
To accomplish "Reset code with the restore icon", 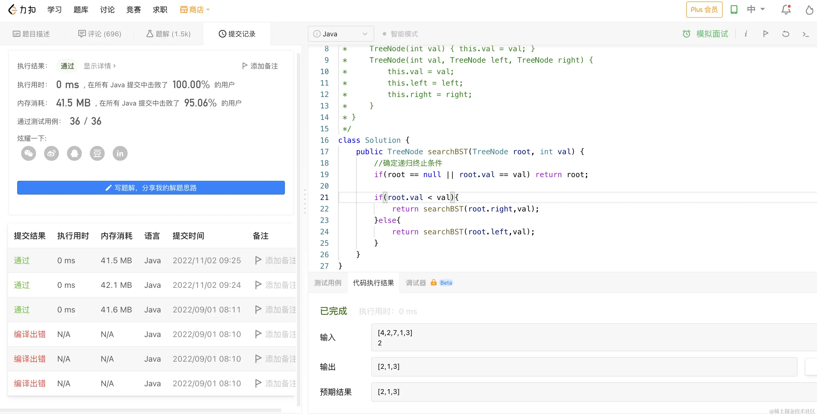I will point(786,34).
